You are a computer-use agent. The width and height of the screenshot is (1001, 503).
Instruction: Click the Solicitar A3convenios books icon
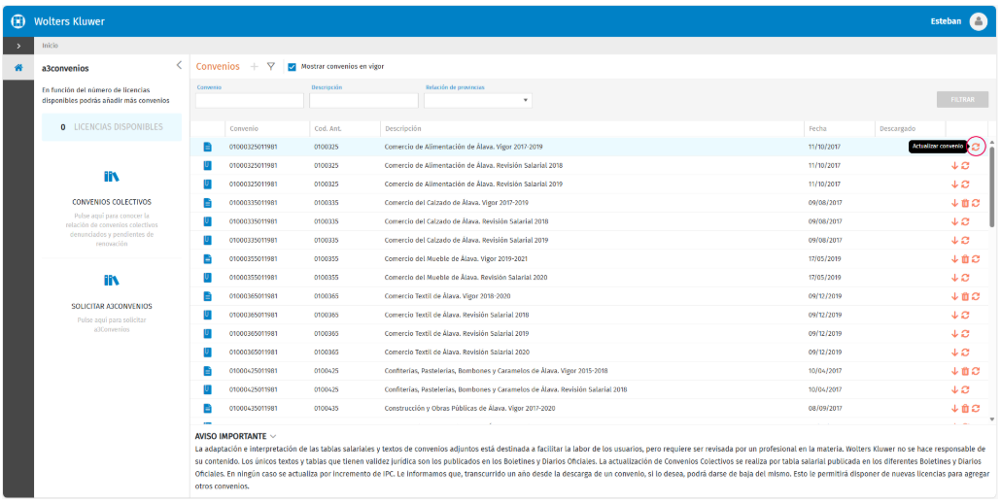[111, 281]
